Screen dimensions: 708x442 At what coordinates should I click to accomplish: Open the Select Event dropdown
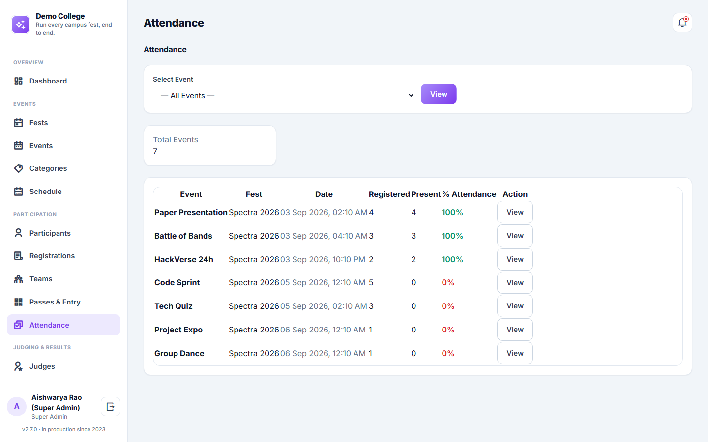point(285,96)
